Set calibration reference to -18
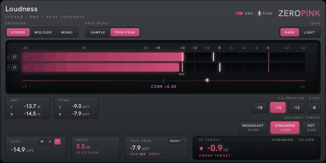 (259, 108)
